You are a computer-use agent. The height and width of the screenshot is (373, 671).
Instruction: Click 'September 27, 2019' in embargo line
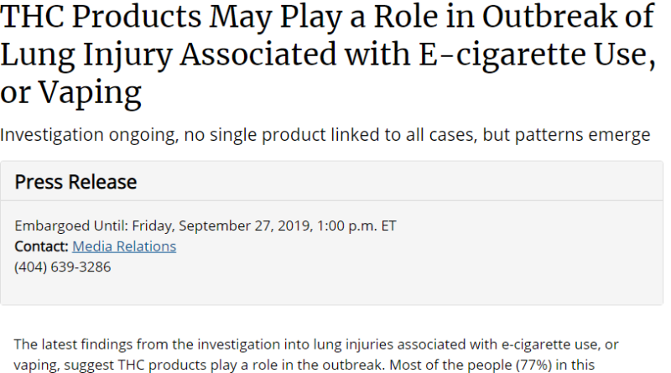(246, 225)
